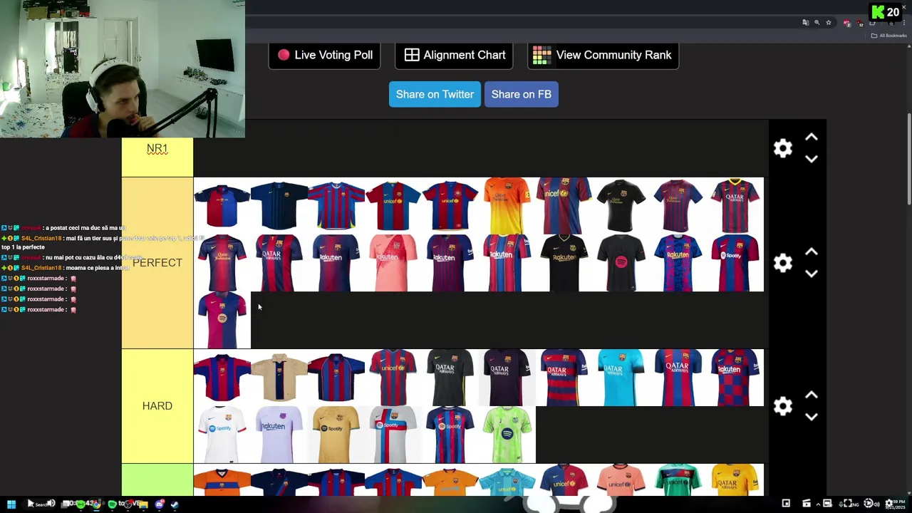Pick the teal green jersey in bottom tier

tap(678, 480)
